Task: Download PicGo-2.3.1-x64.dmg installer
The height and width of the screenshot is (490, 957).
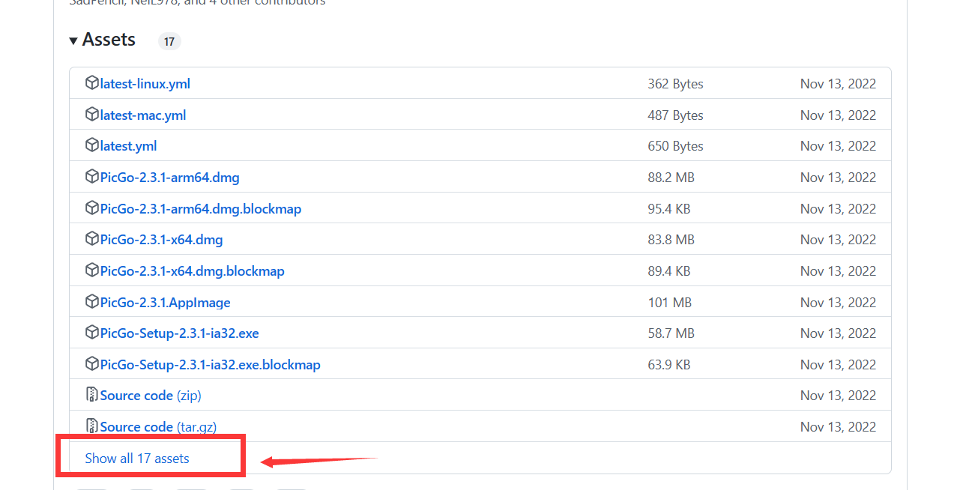Action: (161, 240)
